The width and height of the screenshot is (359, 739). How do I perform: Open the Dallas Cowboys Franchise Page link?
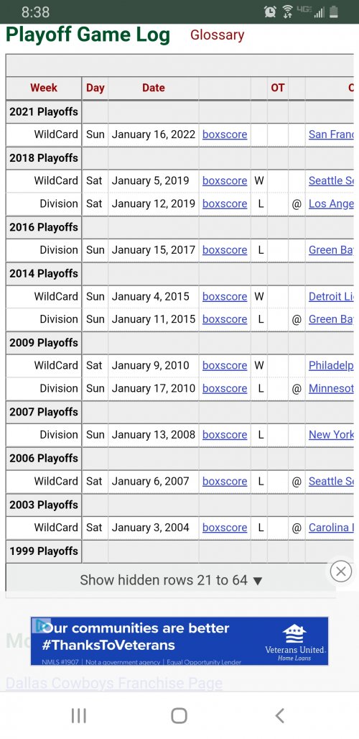114,683
